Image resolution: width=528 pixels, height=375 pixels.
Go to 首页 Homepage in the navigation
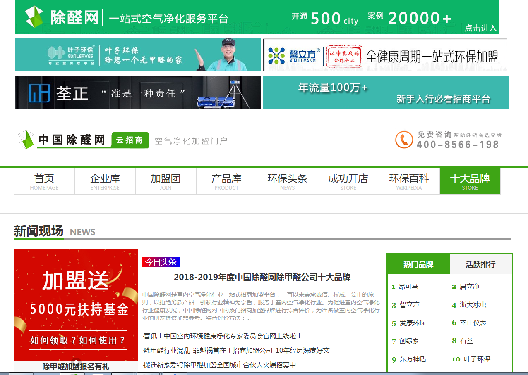click(x=44, y=181)
